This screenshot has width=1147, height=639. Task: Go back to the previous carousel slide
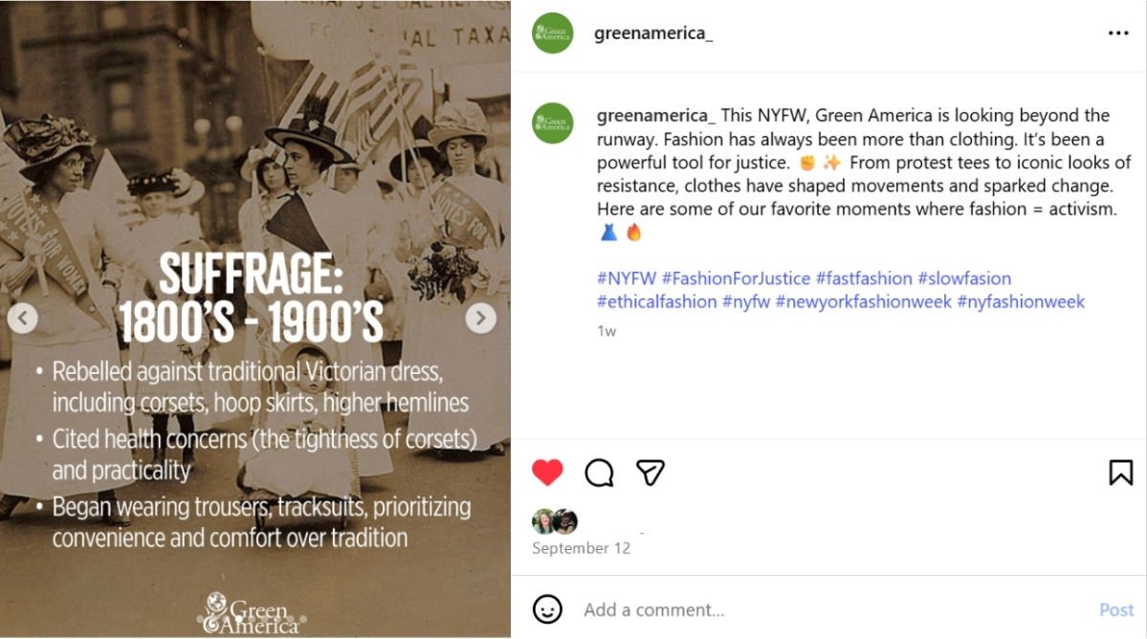coord(23,318)
